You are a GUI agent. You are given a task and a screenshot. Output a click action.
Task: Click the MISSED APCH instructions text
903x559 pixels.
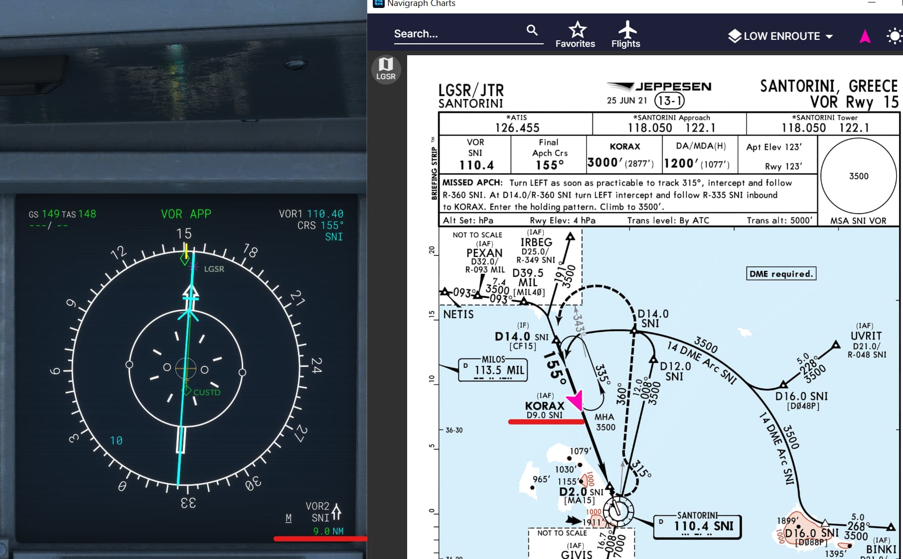tap(617, 195)
